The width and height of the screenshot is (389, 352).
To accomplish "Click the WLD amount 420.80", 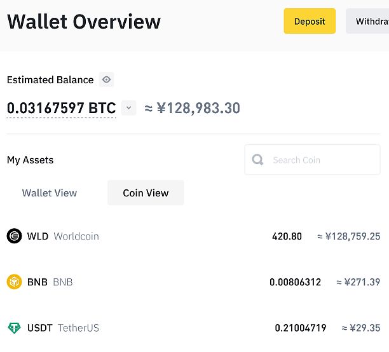I will (287, 236).
